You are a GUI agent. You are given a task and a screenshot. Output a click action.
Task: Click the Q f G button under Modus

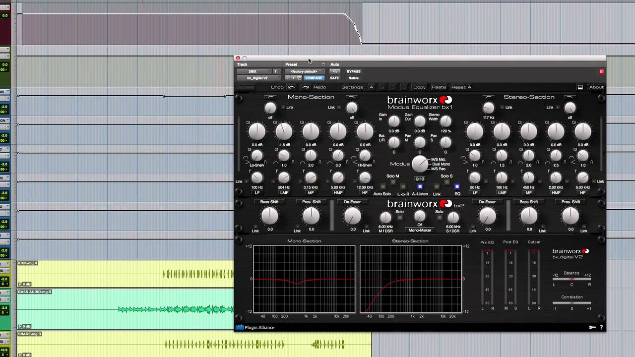coord(420,179)
